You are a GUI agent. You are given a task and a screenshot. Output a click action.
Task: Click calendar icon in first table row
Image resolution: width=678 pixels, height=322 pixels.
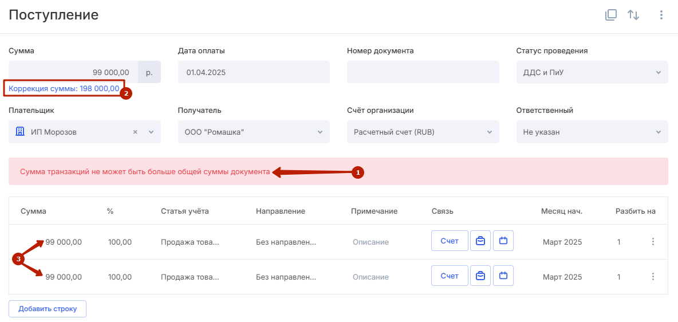(x=503, y=241)
